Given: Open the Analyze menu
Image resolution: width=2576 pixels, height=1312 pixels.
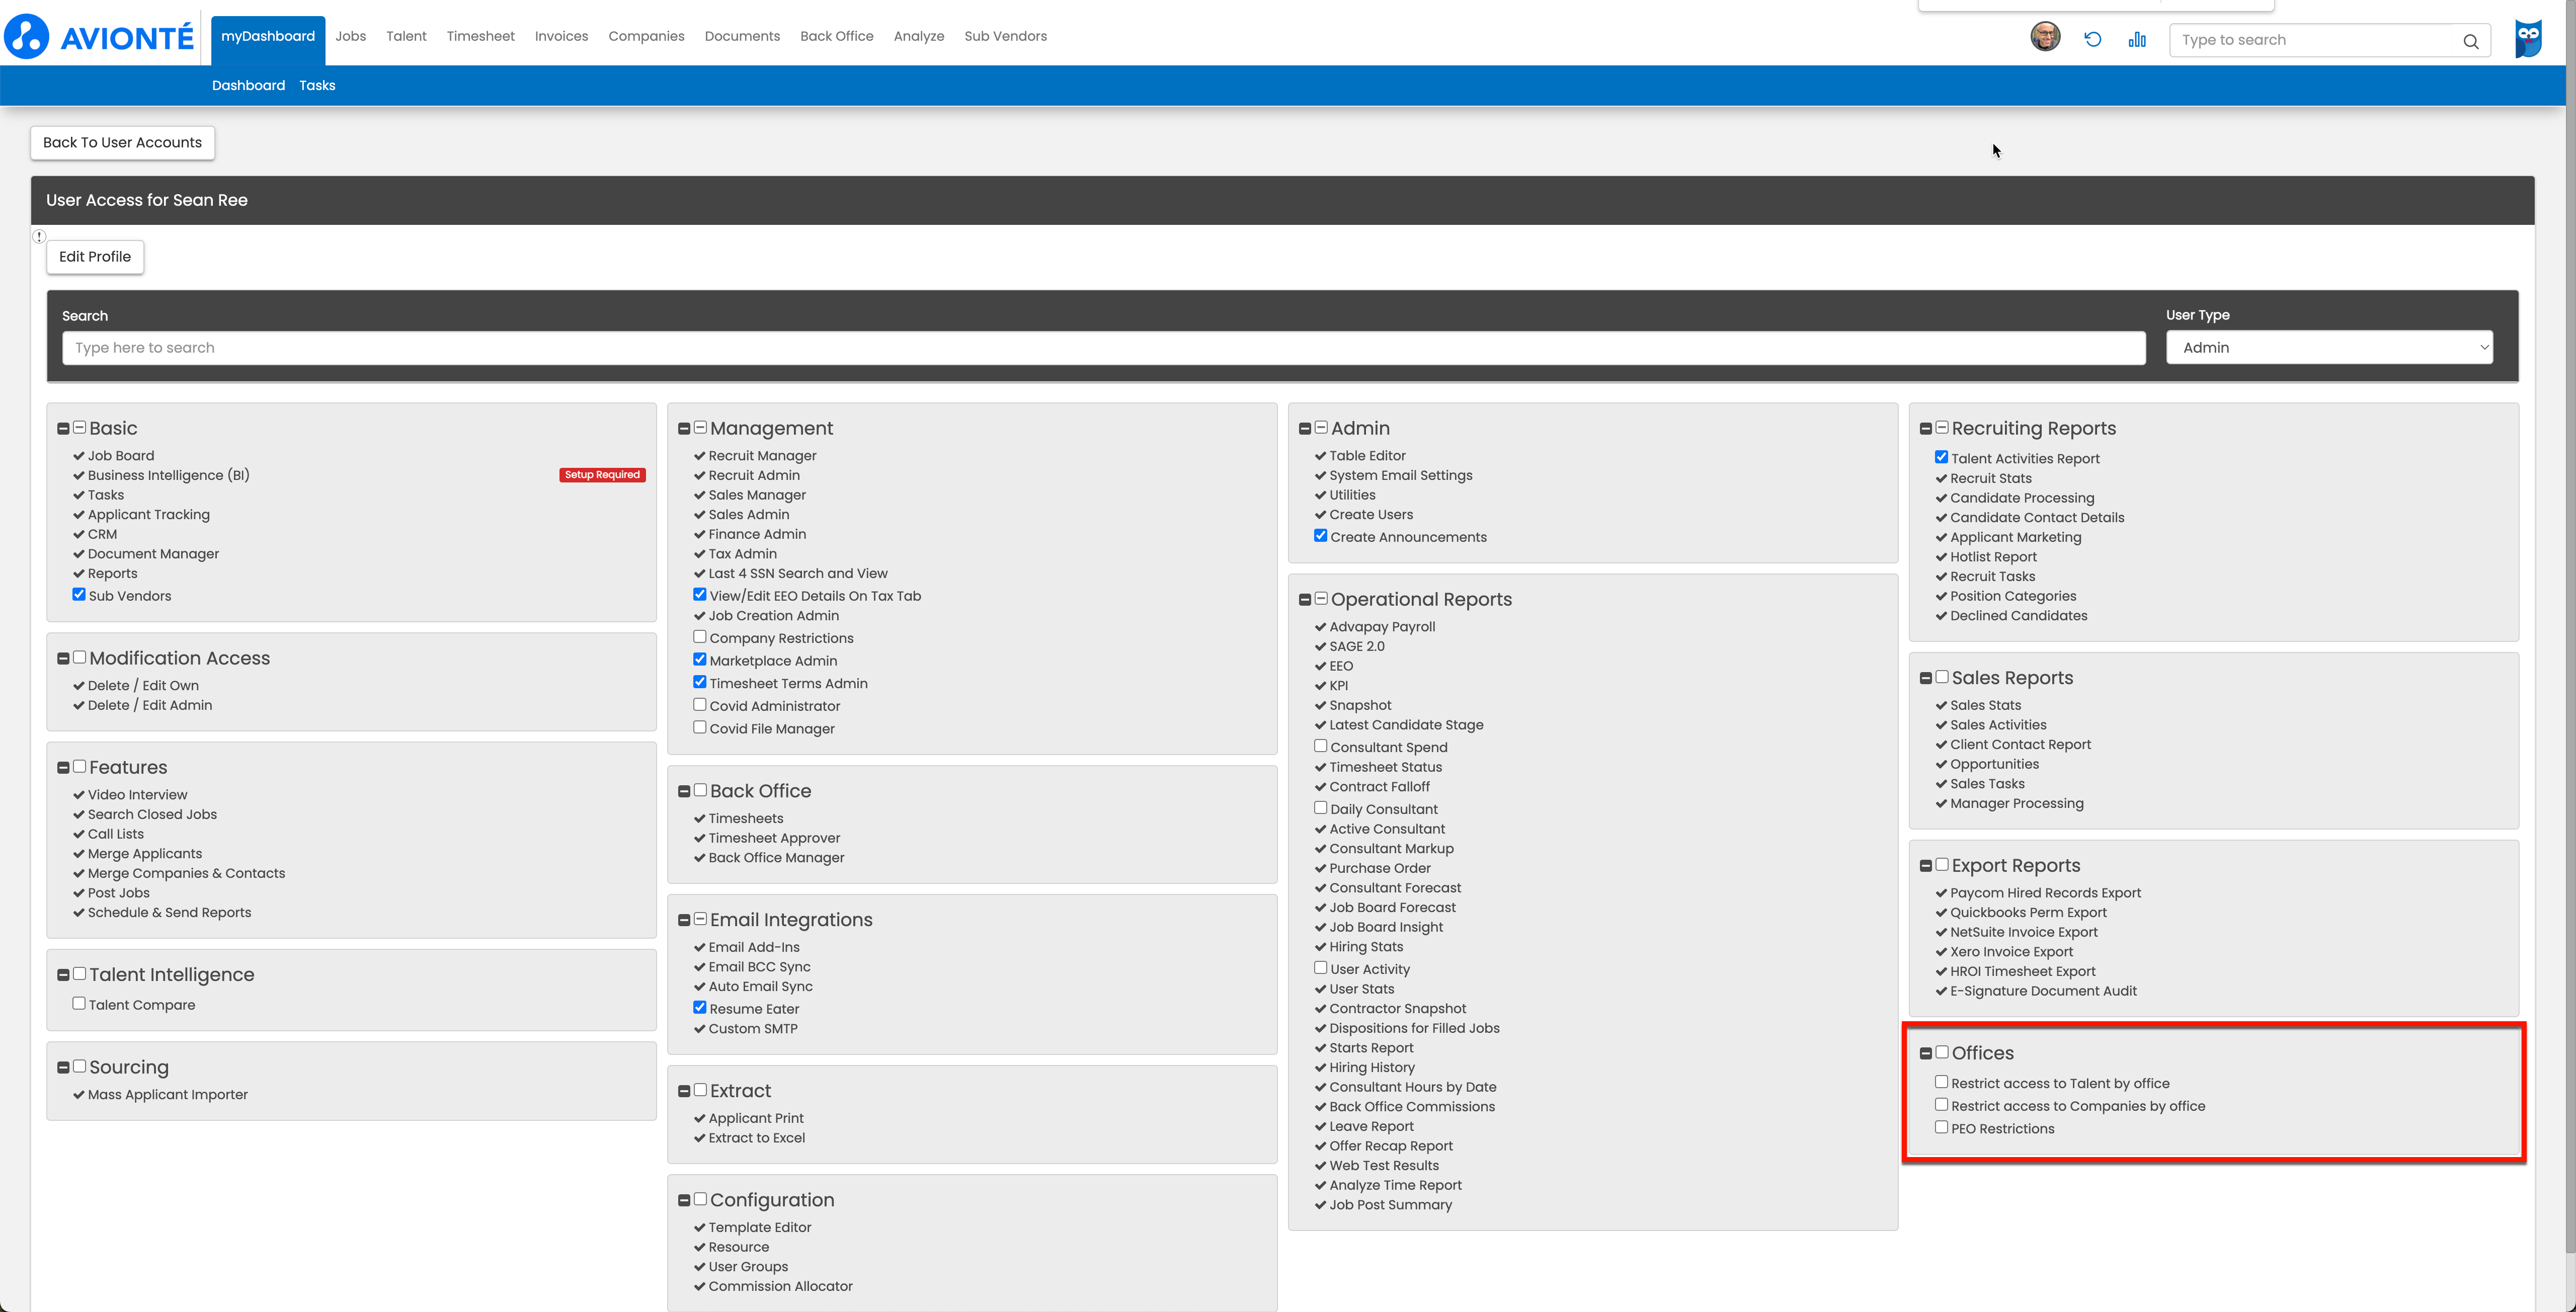Looking at the screenshot, I should click(918, 37).
